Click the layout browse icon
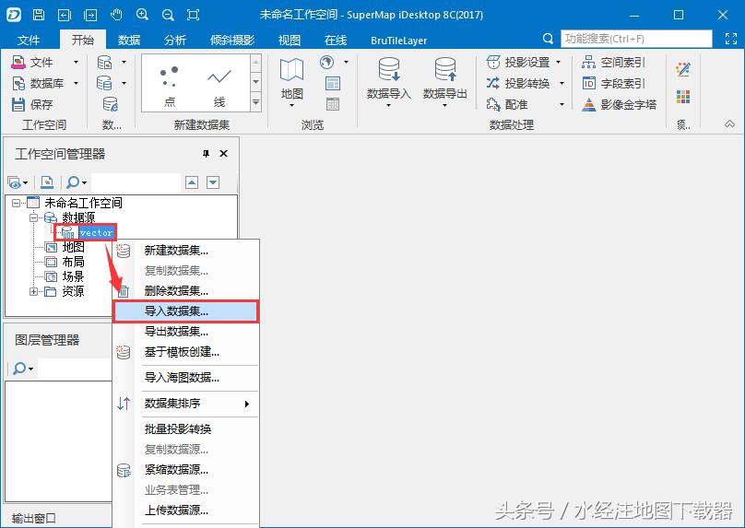745x528 pixels. point(333,84)
